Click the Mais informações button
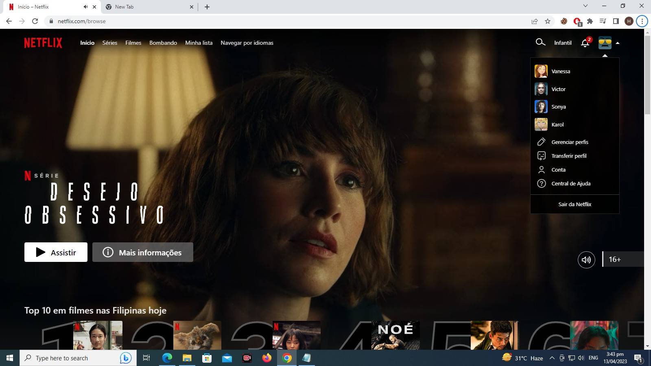This screenshot has width=651, height=366. tap(143, 252)
